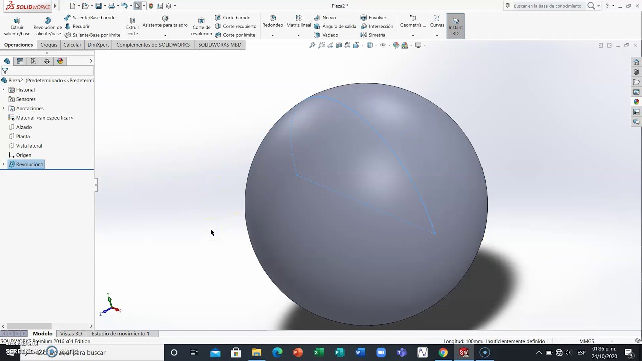Open the PropertyManager tab icon
This screenshot has width=642, height=361.
[20, 61]
